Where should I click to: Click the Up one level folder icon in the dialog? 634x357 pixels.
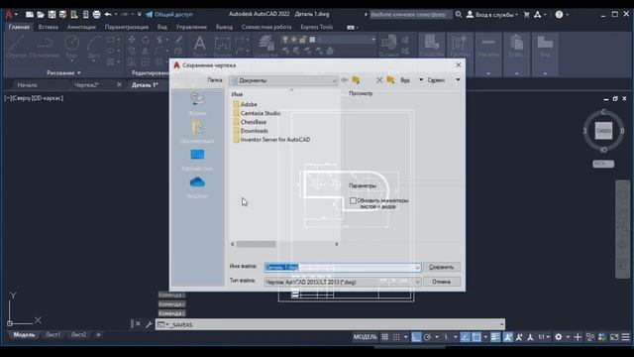pos(356,80)
